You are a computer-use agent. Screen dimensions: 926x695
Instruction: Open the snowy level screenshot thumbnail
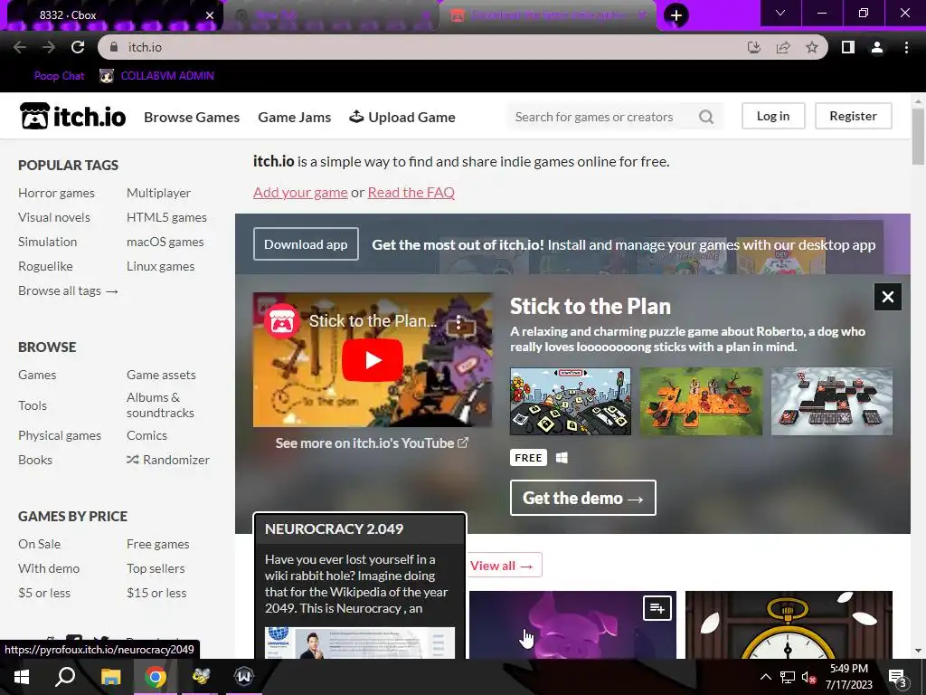[832, 401]
